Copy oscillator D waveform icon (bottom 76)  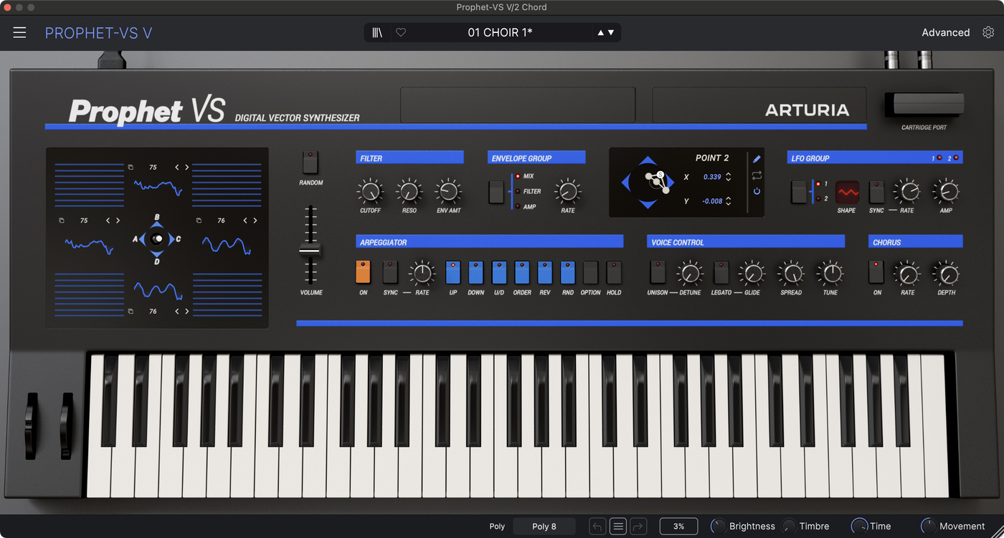point(131,312)
